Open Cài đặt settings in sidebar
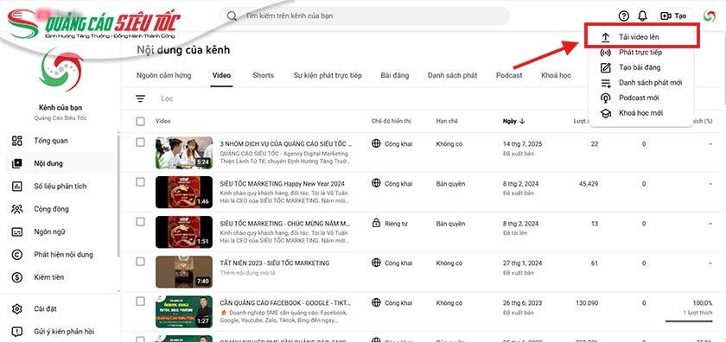This screenshot has width=726, height=342. pyautogui.click(x=60, y=308)
